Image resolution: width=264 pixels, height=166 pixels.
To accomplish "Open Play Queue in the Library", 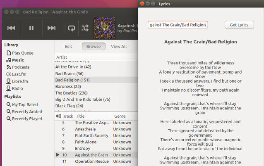I will point(23,53).
